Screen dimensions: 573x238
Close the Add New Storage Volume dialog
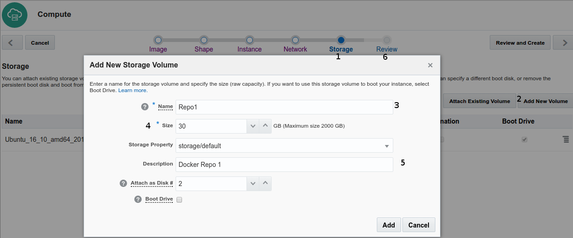coord(430,65)
